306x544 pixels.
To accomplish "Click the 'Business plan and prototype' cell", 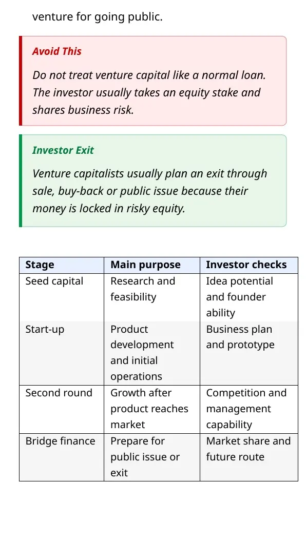I will [x=248, y=353].
